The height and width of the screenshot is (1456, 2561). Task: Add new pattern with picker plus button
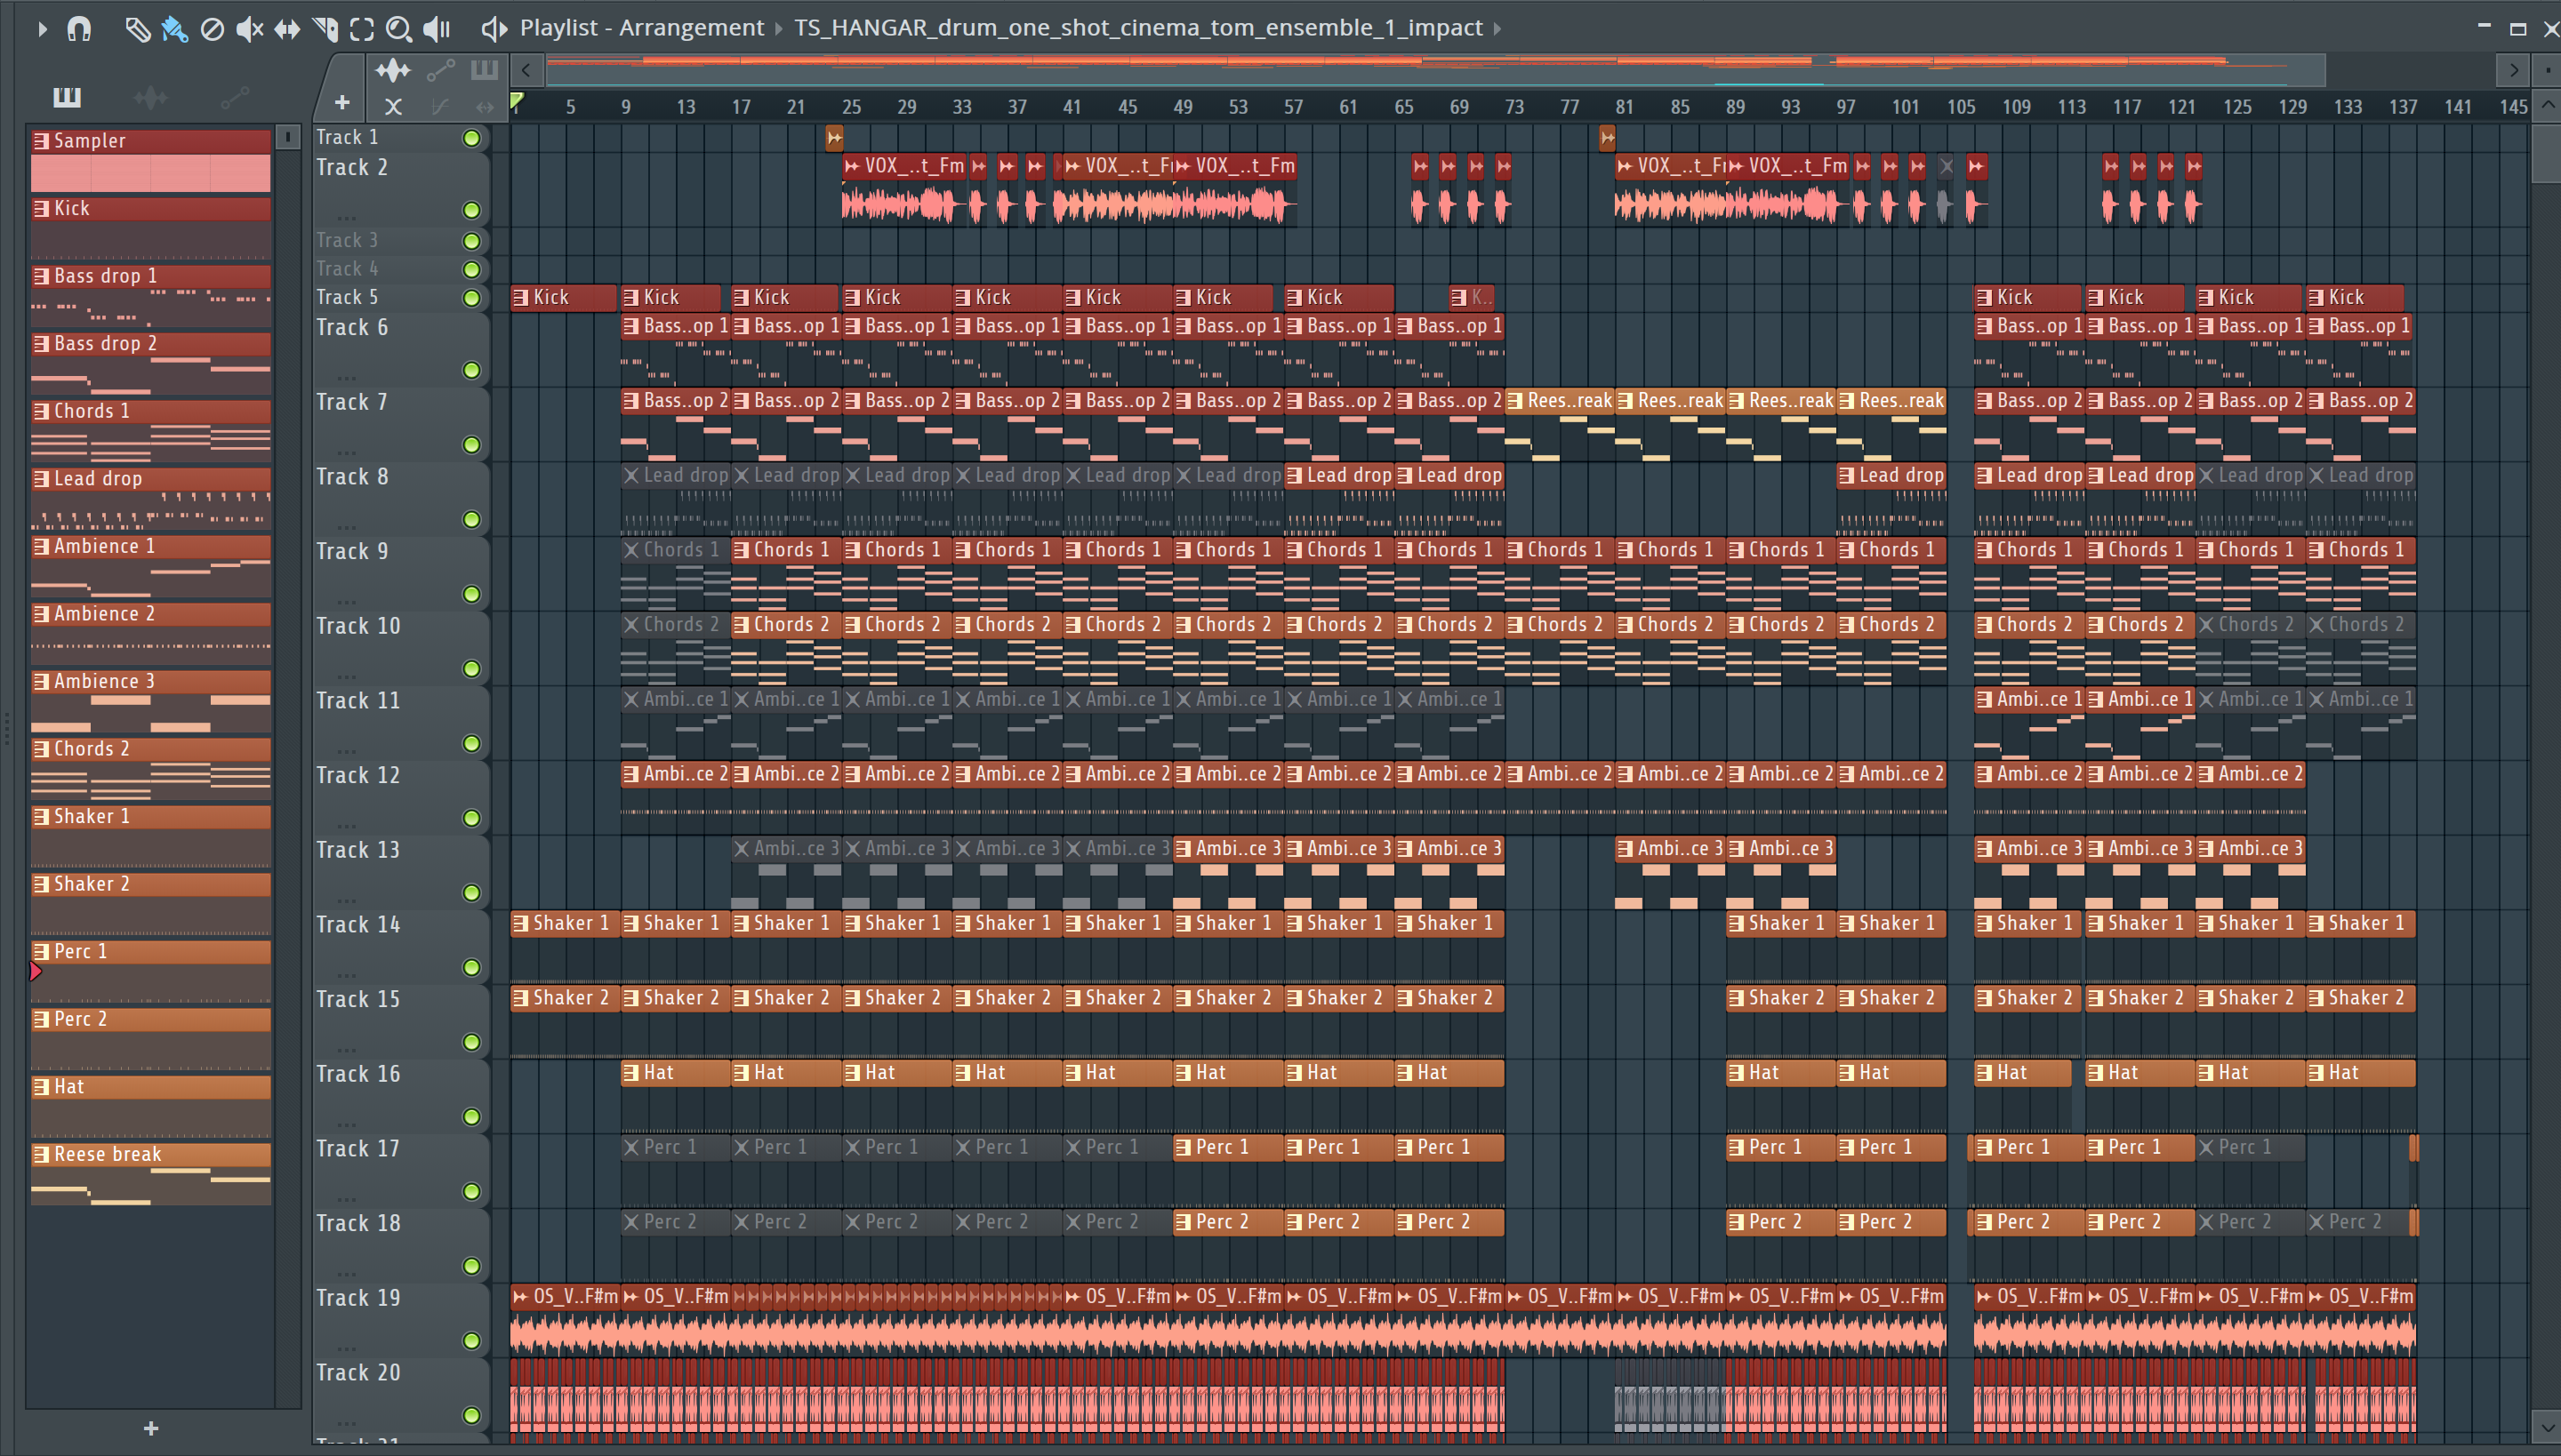[x=151, y=1428]
